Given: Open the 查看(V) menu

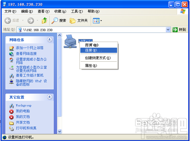Looking at the screenshot, I should pyautogui.click(x=43, y=11).
